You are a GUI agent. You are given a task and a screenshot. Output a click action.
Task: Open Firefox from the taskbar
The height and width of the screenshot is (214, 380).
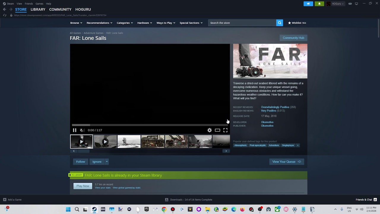(243, 209)
